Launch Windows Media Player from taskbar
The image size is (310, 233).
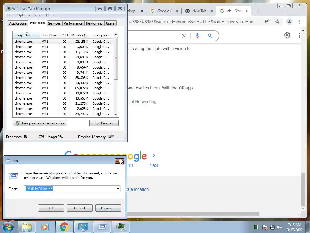45,227
